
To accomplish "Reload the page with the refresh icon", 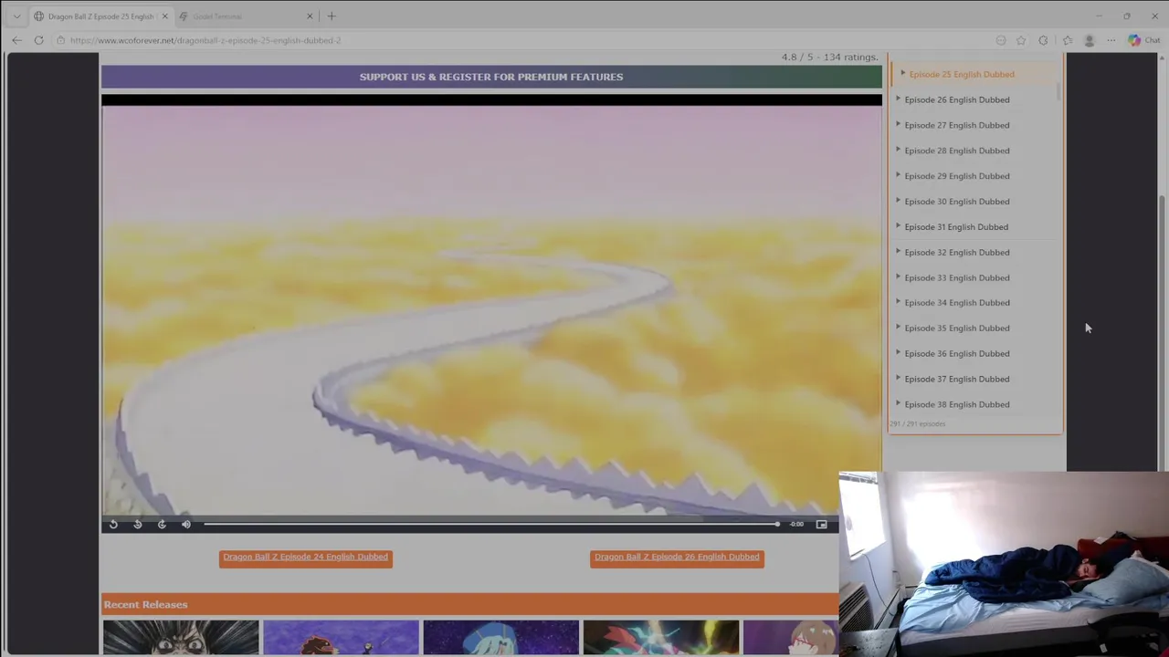I will [x=38, y=40].
